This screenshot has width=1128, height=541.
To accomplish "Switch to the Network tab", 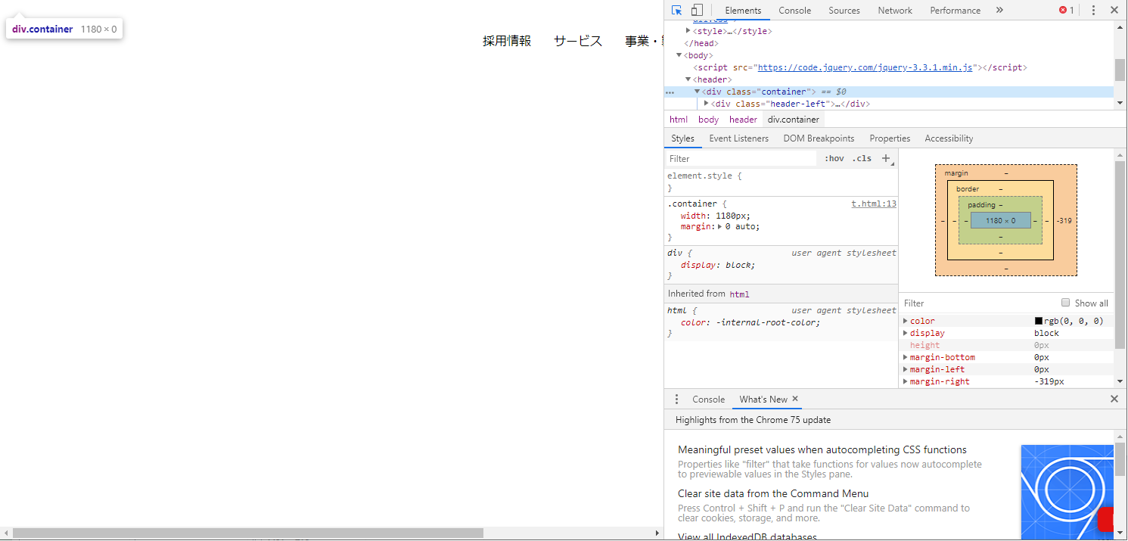I will 895,11.
